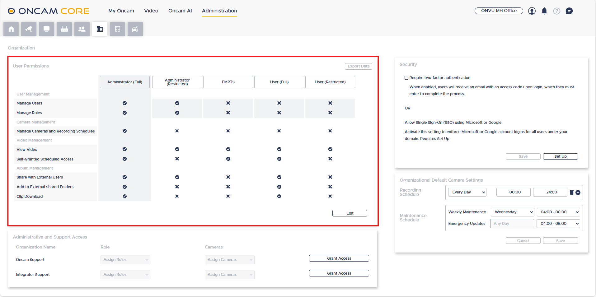Image resolution: width=596 pixels, height=297 pixels.
Task: Click Clip Download cross for User (Restricted)
Action: tap(330, 196)
